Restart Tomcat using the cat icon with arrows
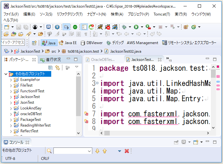 [x=115, y=27]
